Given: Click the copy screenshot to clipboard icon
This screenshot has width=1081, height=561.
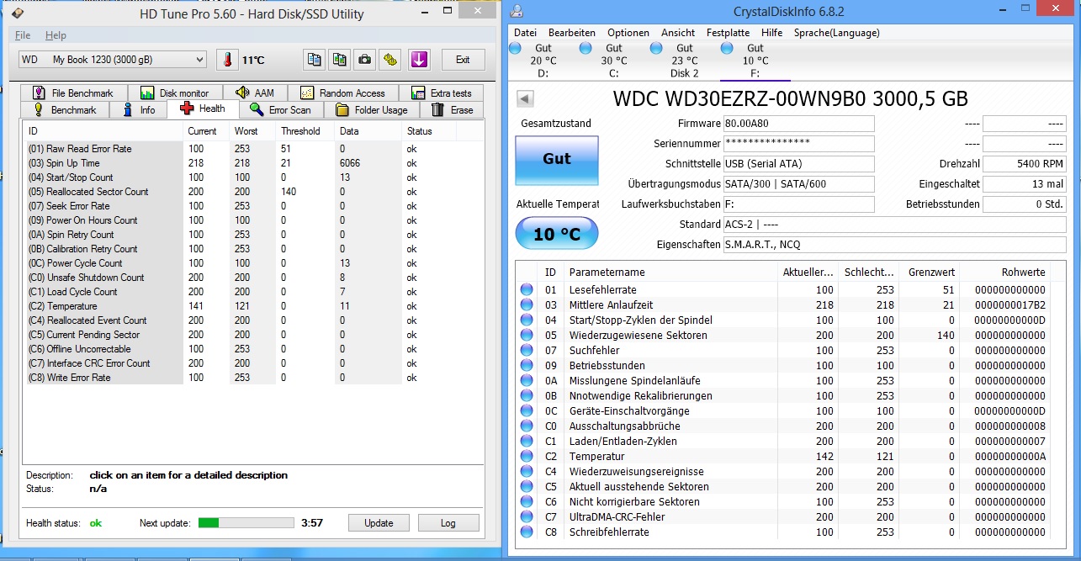Looking at the screenshot, I should [x=340, y=60].
